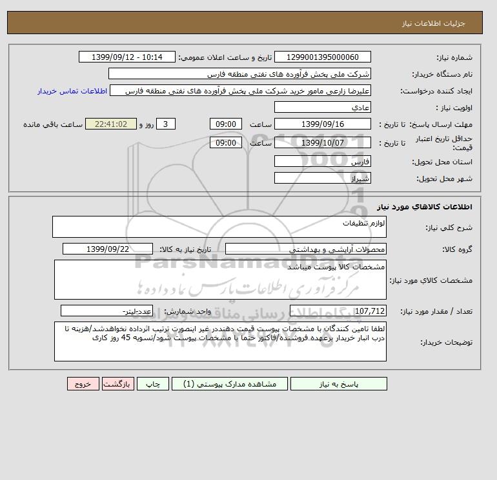Click the مشخصات کالای مورد نیاز text area
Screen dimensions: 497x480
click(220, 280)
